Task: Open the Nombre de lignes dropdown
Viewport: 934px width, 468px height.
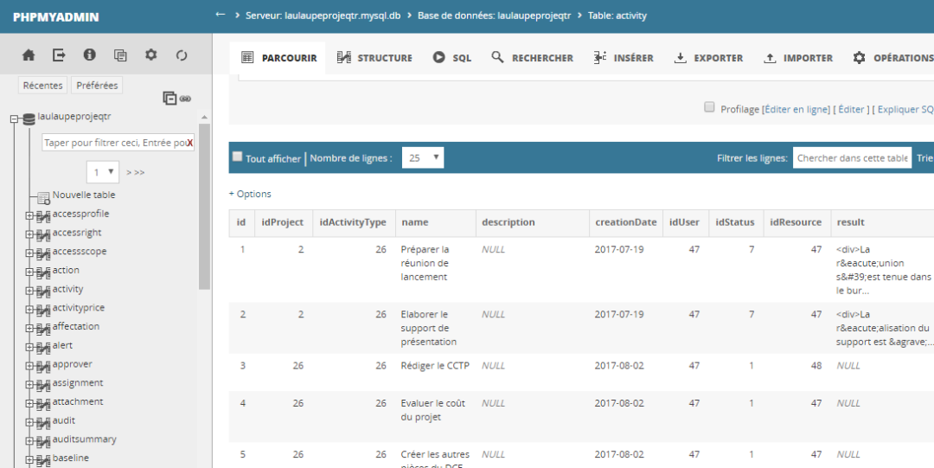Action: (x=423, y=158)
